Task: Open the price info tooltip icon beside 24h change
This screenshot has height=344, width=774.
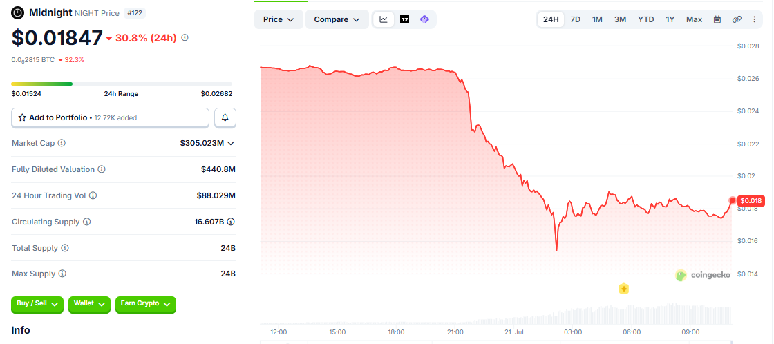Action: (x=185, y=37)
